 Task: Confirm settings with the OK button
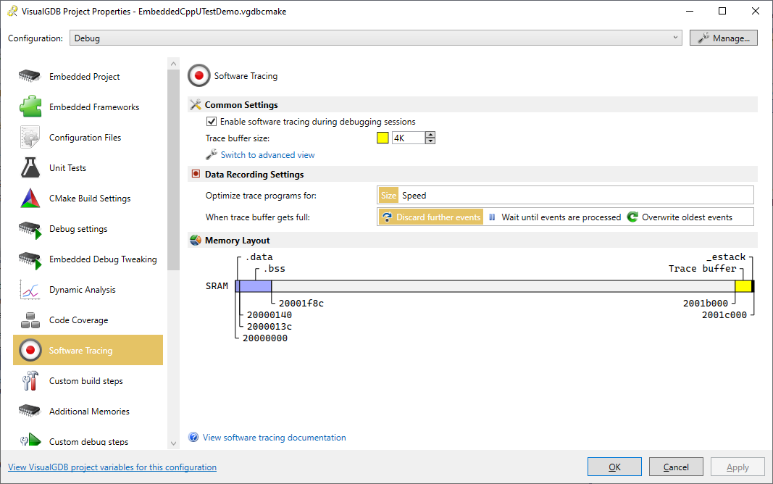(x=614, y=467)
